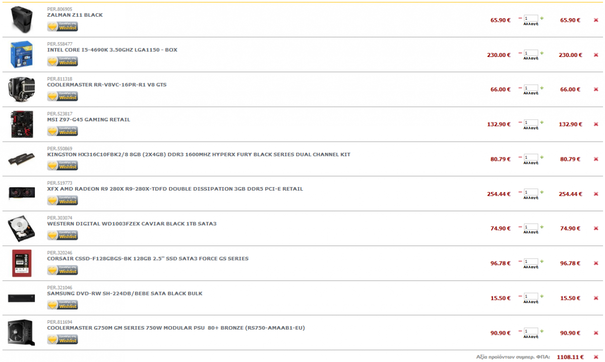Open Intel Core i5 box image

click(22, 54)
